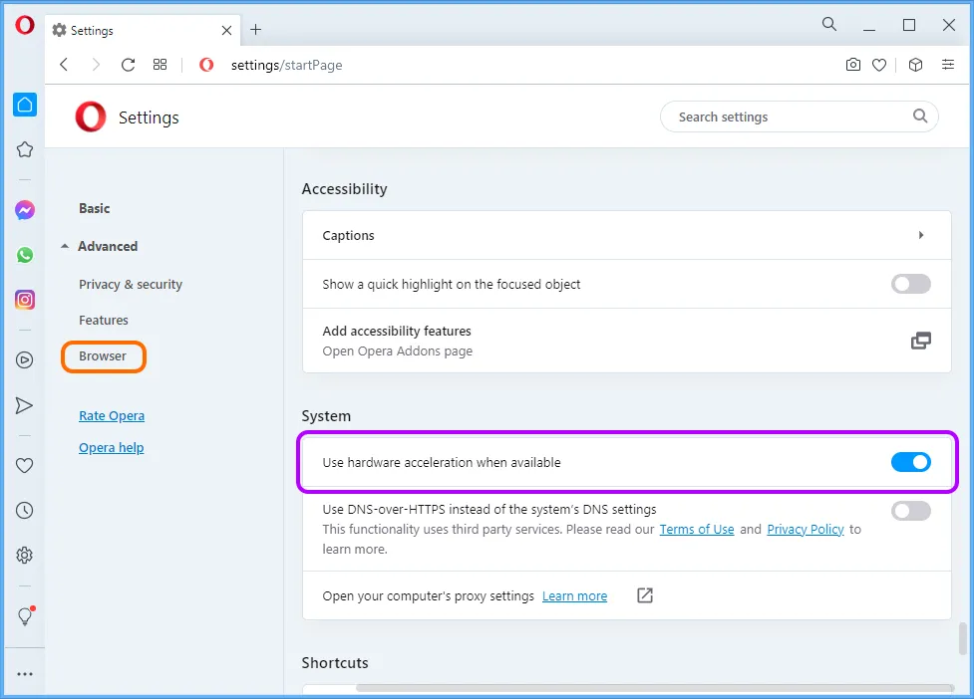Viewport: 974px width, 699px height.
Task: Open the Player icon in the sidebar
Action: (24, 360)
